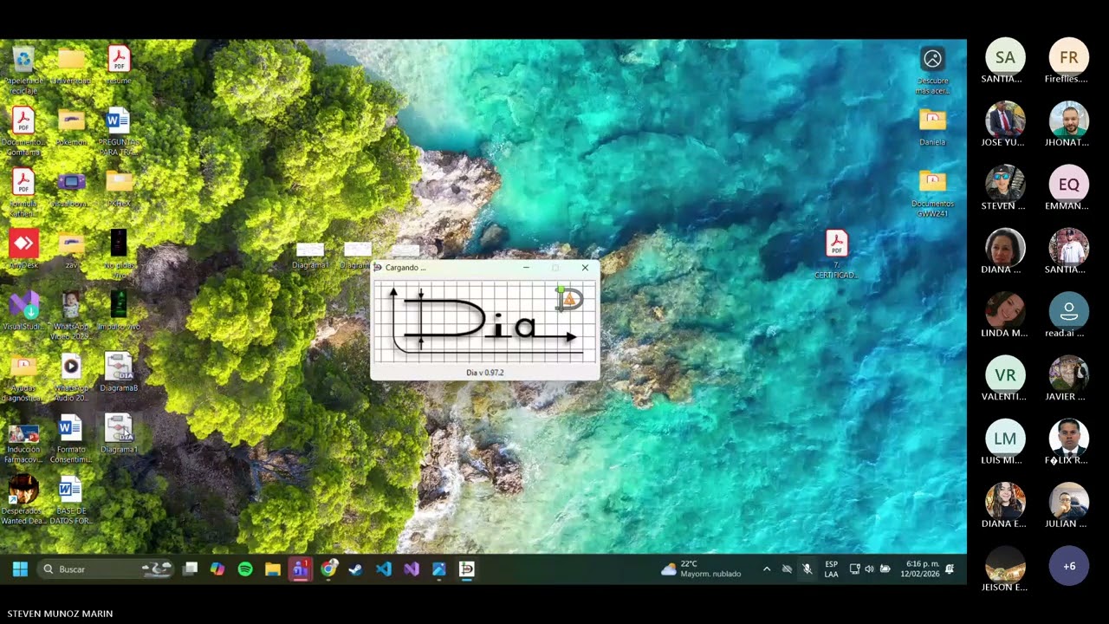This screenshot has height=624, width=1109.
Task: Open the Formato Consentimi Word document
Action: tap(71, 439)
